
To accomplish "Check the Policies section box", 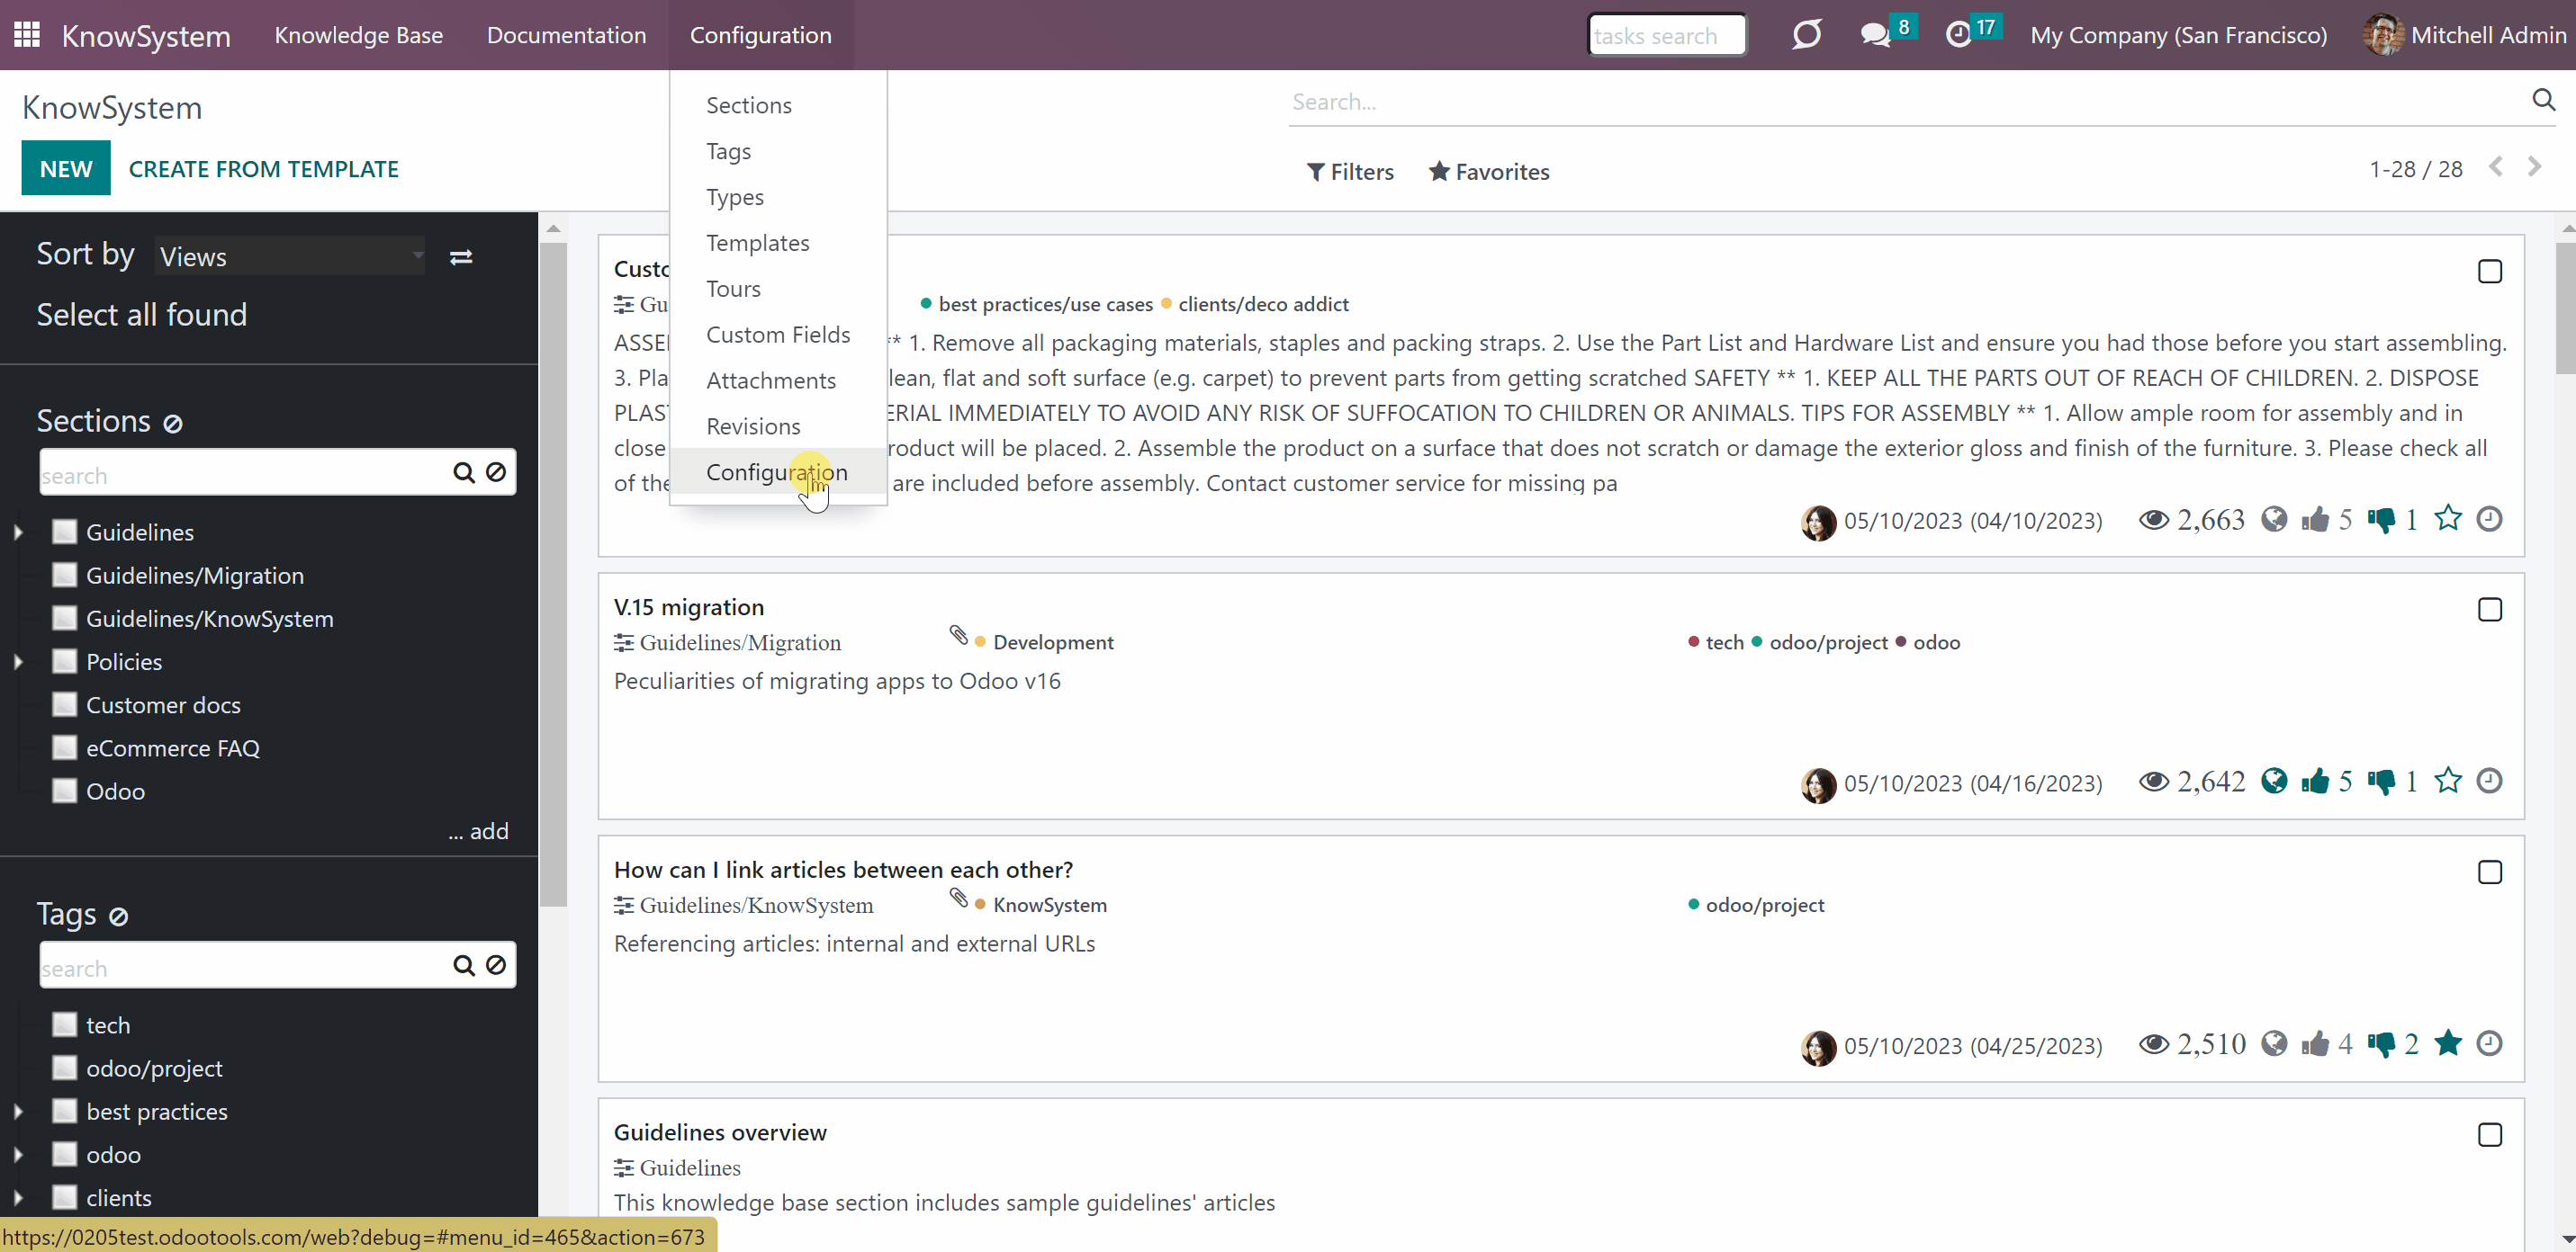I will (x=64, y=661).
